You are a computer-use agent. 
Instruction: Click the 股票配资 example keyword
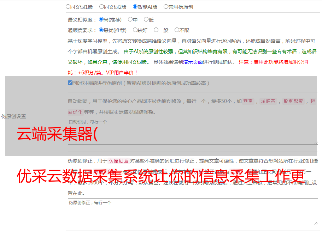pyautogui.click(x=293, y=101)
